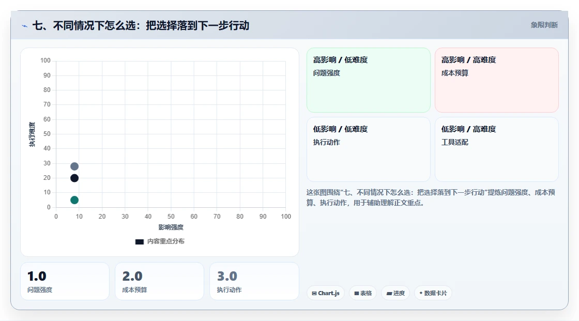Click the blue icon before the section title

[24, 26]
